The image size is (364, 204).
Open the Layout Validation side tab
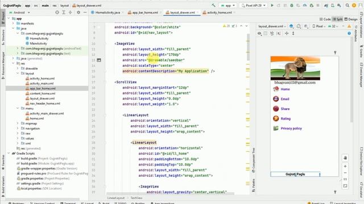pos(362,25)
